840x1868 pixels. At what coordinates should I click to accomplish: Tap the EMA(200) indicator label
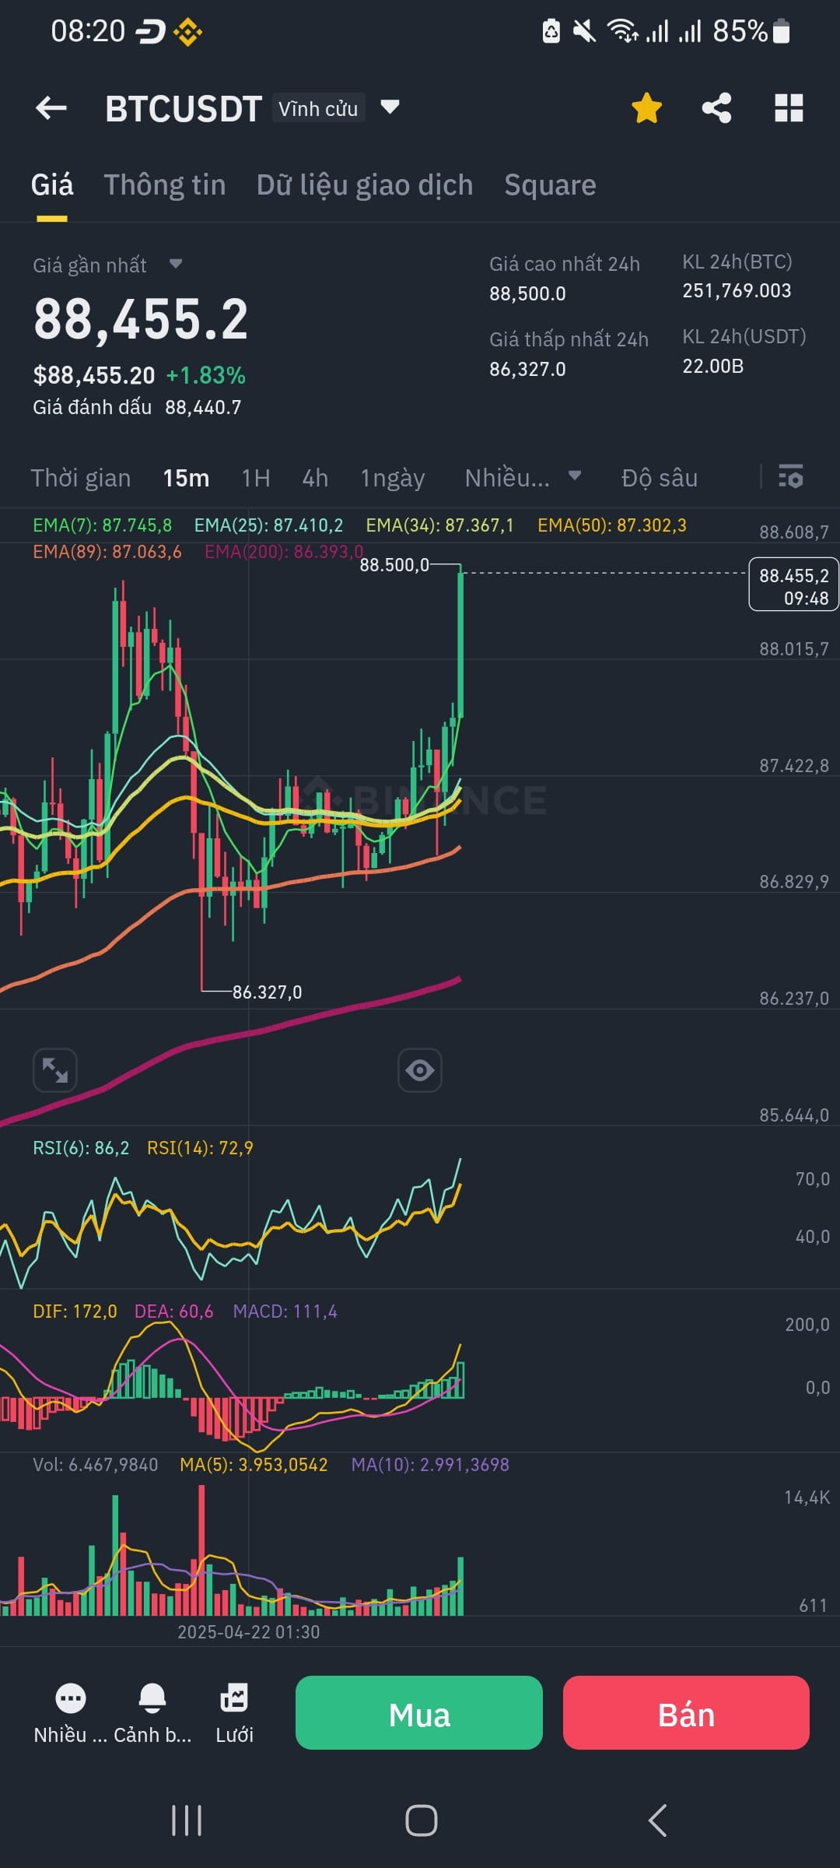[x=284, y=552]
